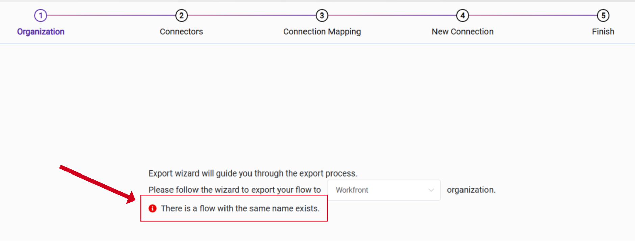Click progress line between steps 3 and 4
This screenshot has width=635, height=241.
coord(392,15)
